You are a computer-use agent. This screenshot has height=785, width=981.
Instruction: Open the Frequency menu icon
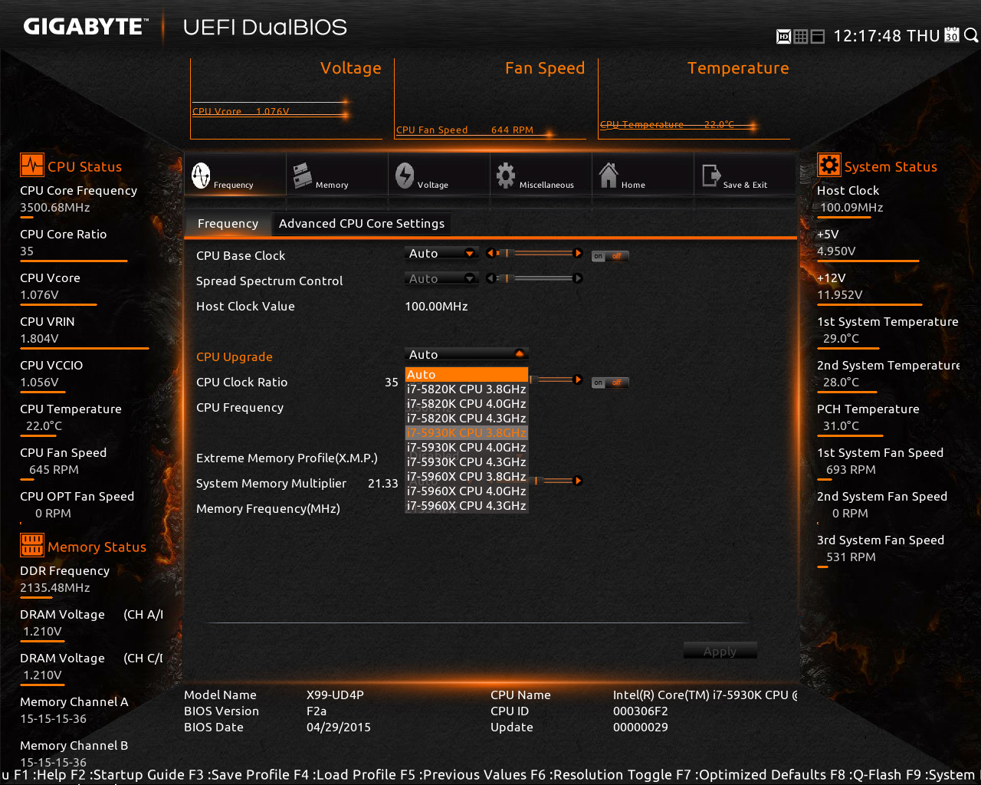201,176
